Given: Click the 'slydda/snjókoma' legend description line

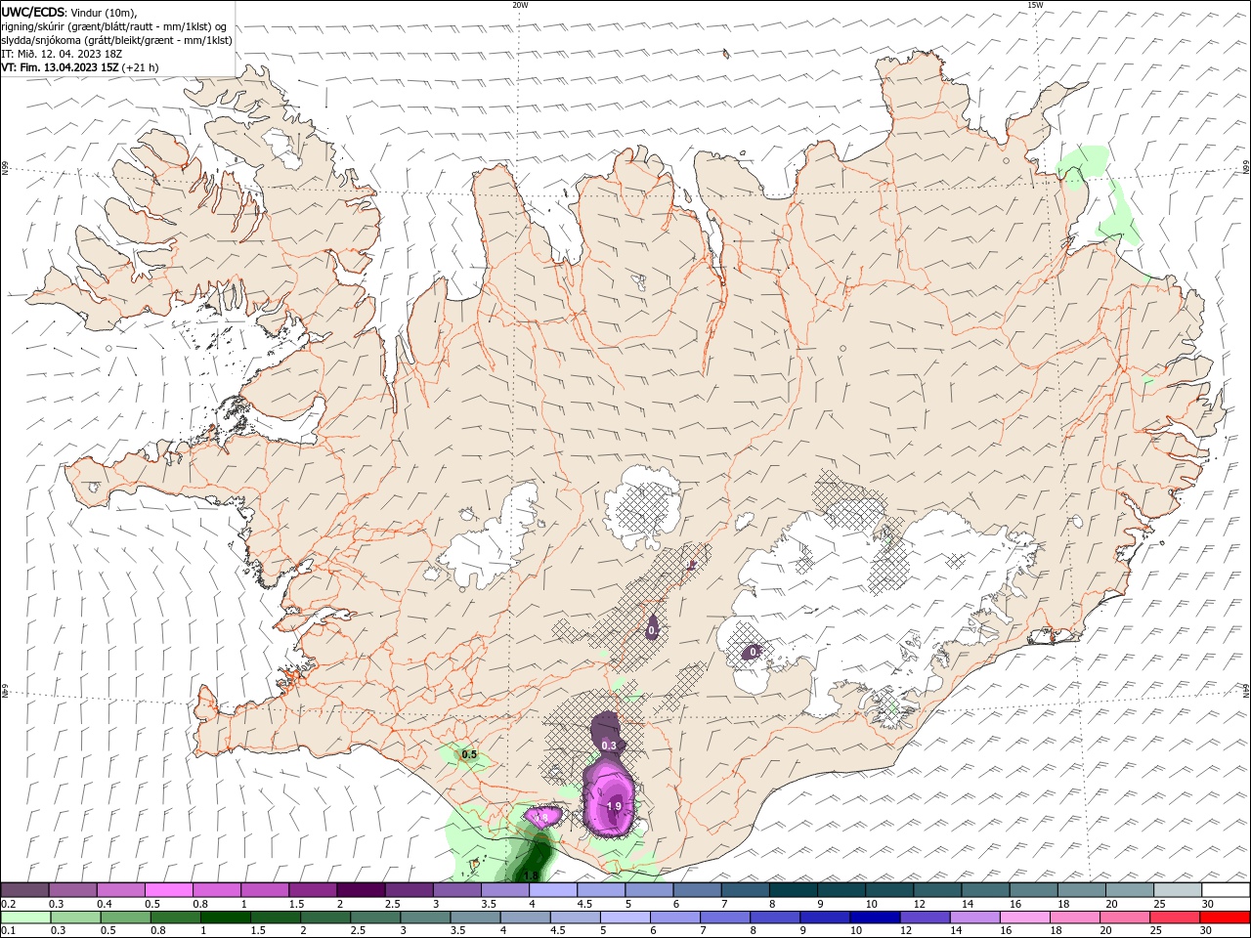Looking at the screenshot, I should [117, 40].
